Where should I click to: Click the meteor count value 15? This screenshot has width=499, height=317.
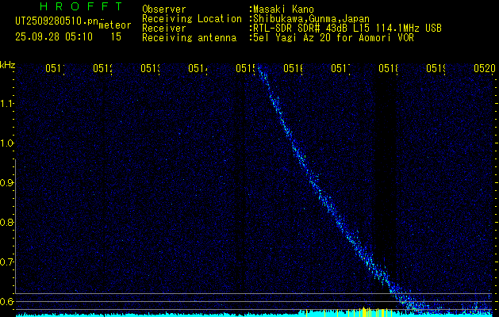click(116, 36)
